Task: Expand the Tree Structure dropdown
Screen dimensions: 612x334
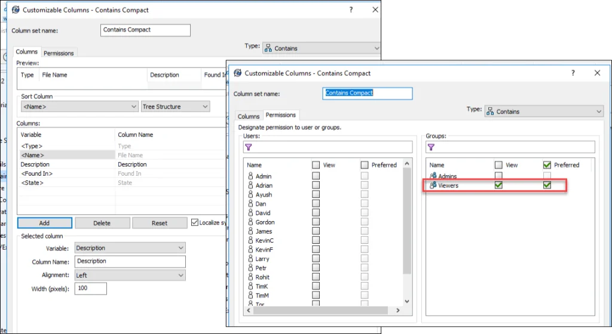Action: tap(175, 107)
